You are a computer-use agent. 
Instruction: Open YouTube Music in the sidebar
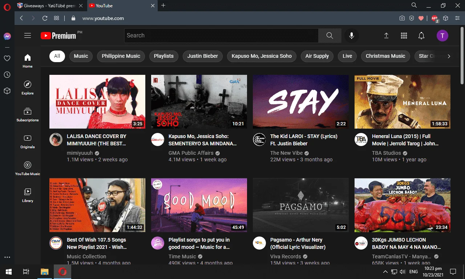[x=28, y=168]
